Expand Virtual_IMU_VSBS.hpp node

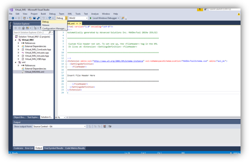click(x=19, y=59)
